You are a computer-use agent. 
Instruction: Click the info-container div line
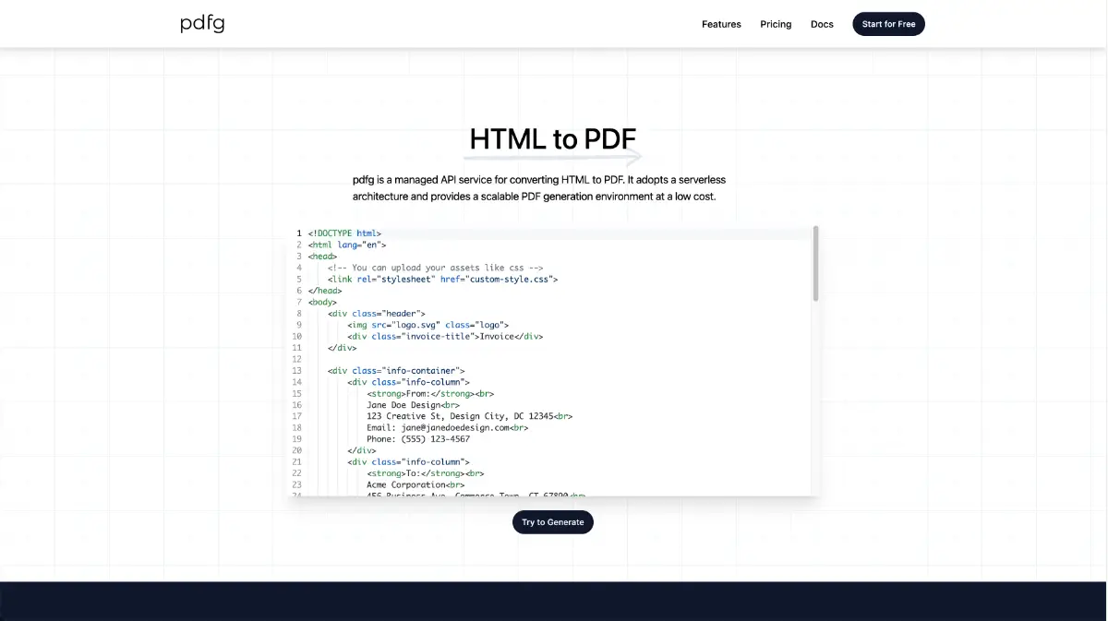(395, 371)
